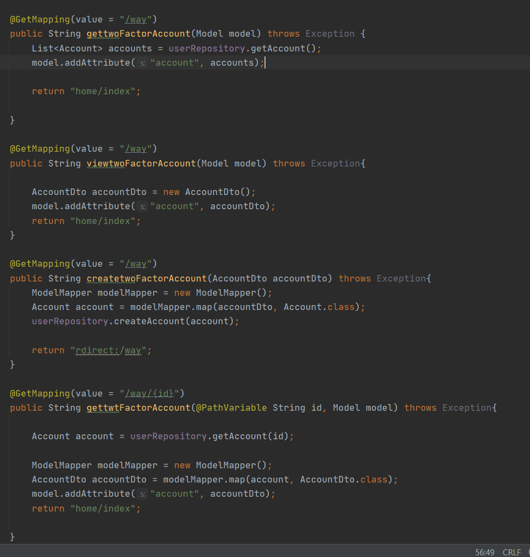
Task: Click userRepository.createAccount(account) call
Action: pyautogui.click(x=133, y=321)
